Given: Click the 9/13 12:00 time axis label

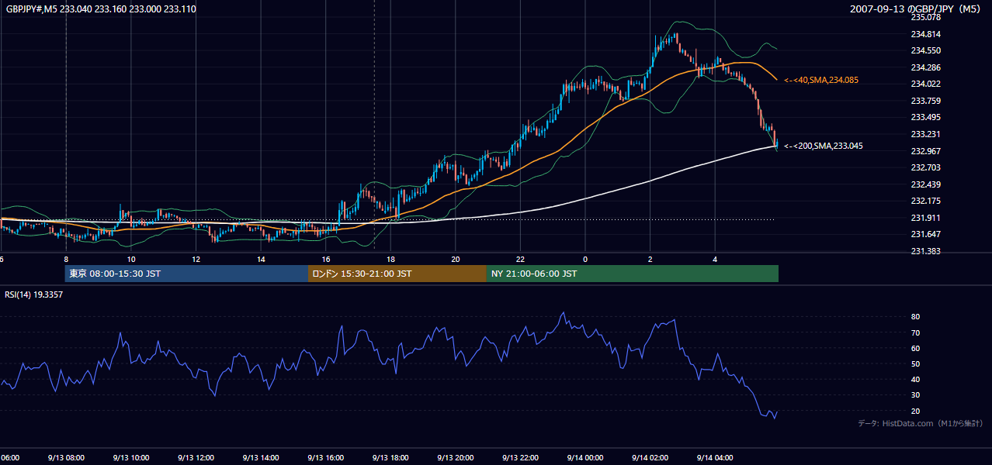Looking at the screenshot, I should [196, 457].
